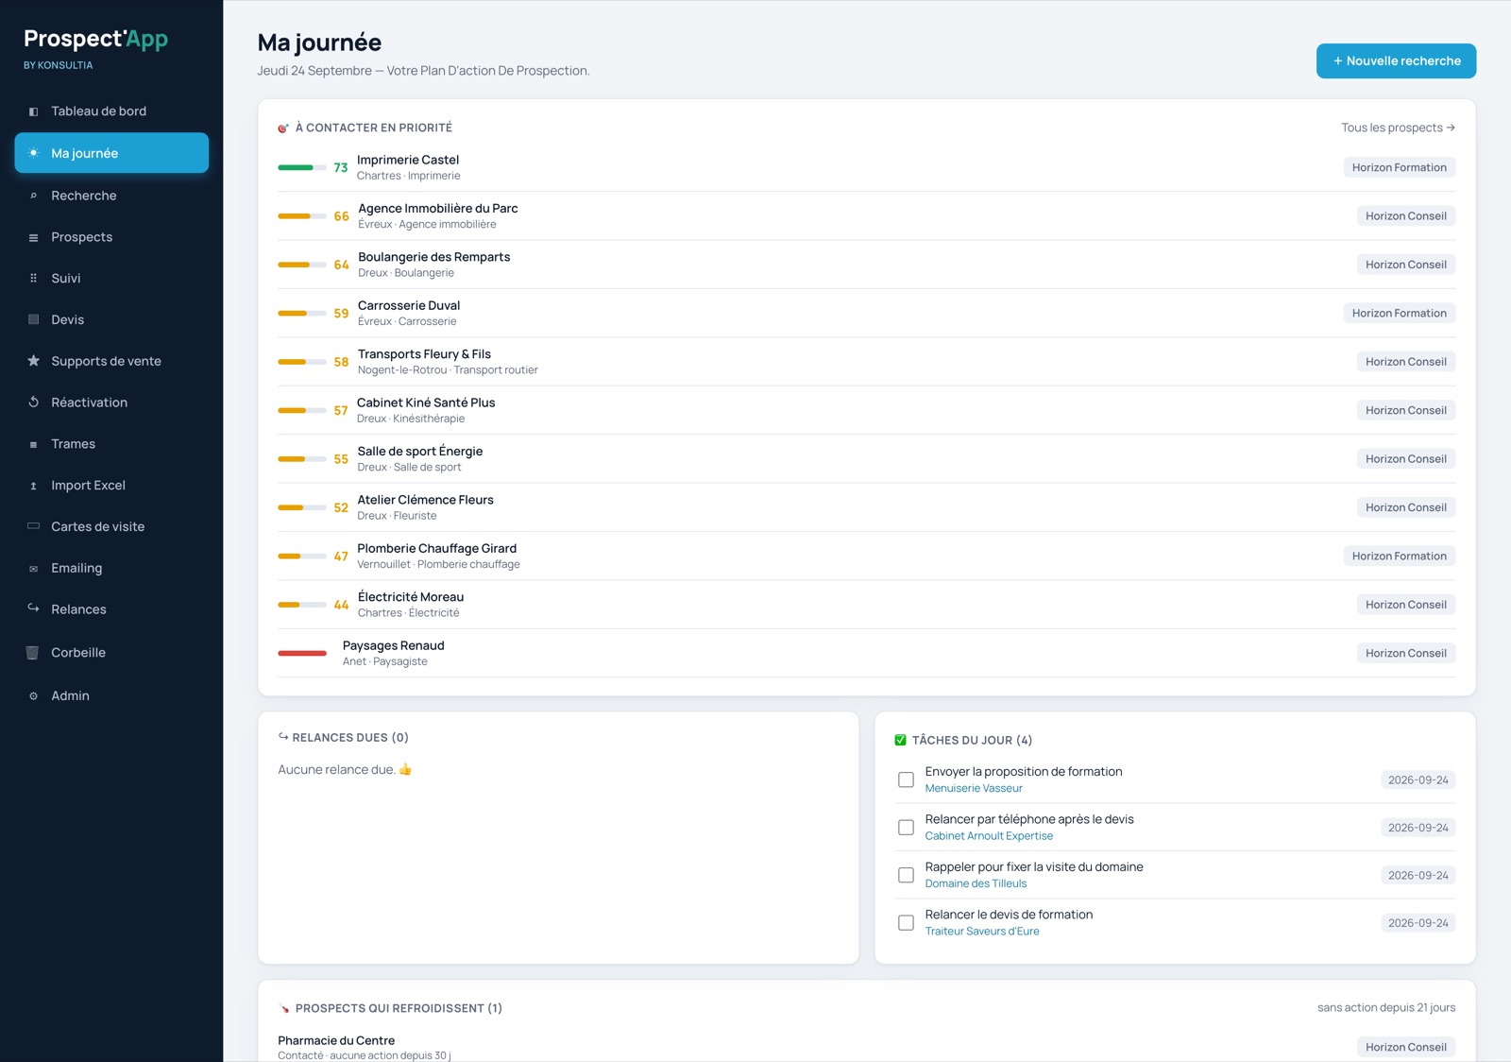Click the arrow icon beside Relances
The width and height of the screenshot is (1511, 1062).
tap(33, 608)
